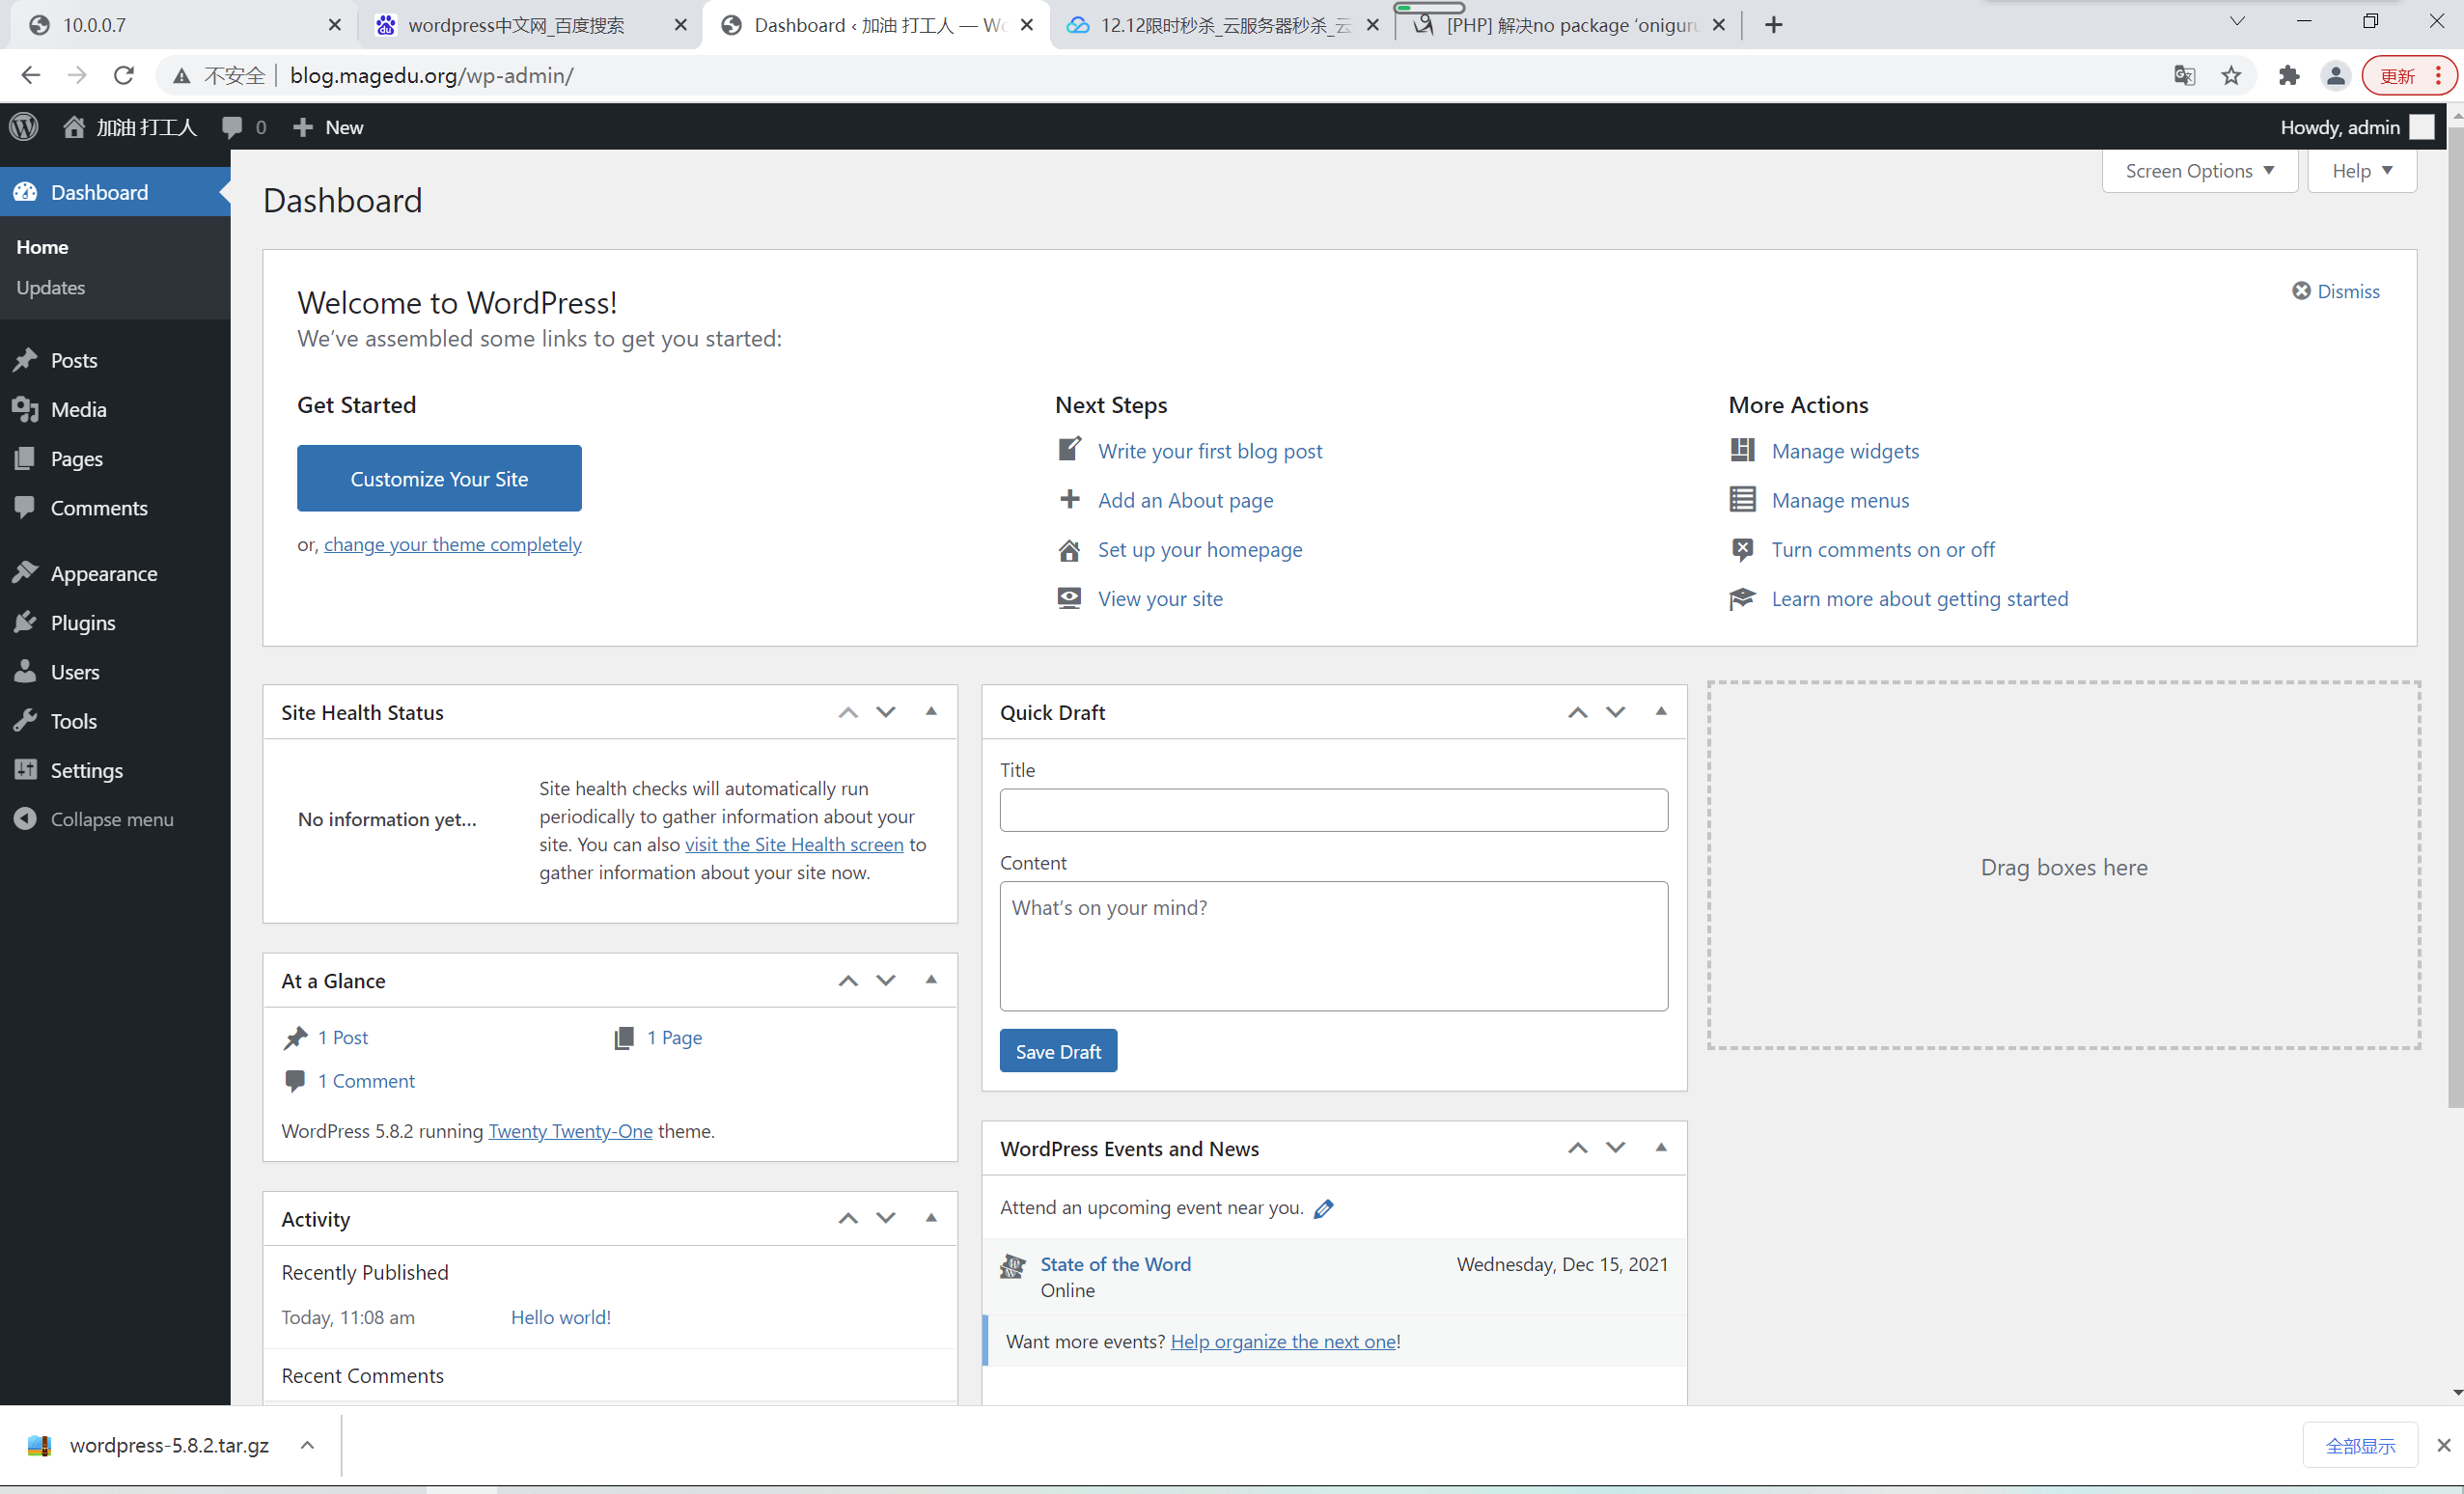
Task: Expand Screen Options dropdown
Action: pos(2200,171)
